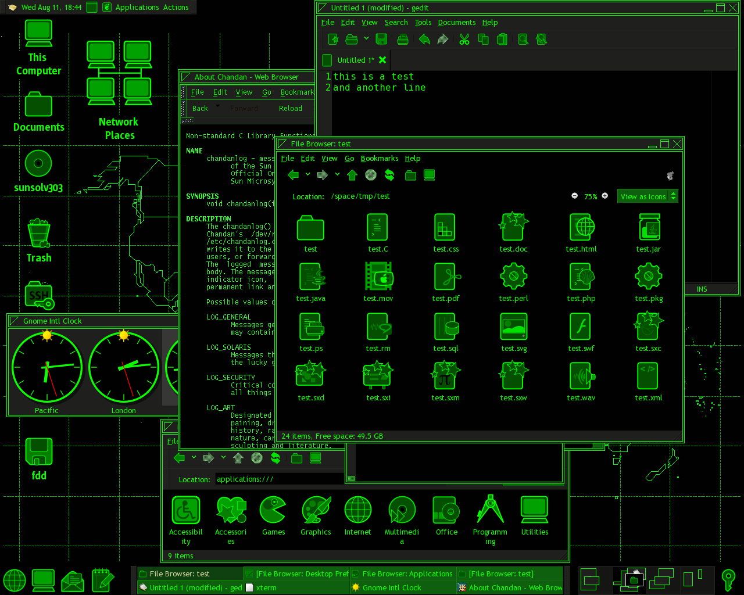Click the Up arrow in File Browser: test
This screenshot has width=744, height=595.
coord(352,175)
